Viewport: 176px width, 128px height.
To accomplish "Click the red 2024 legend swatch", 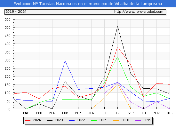I will 28,120.
